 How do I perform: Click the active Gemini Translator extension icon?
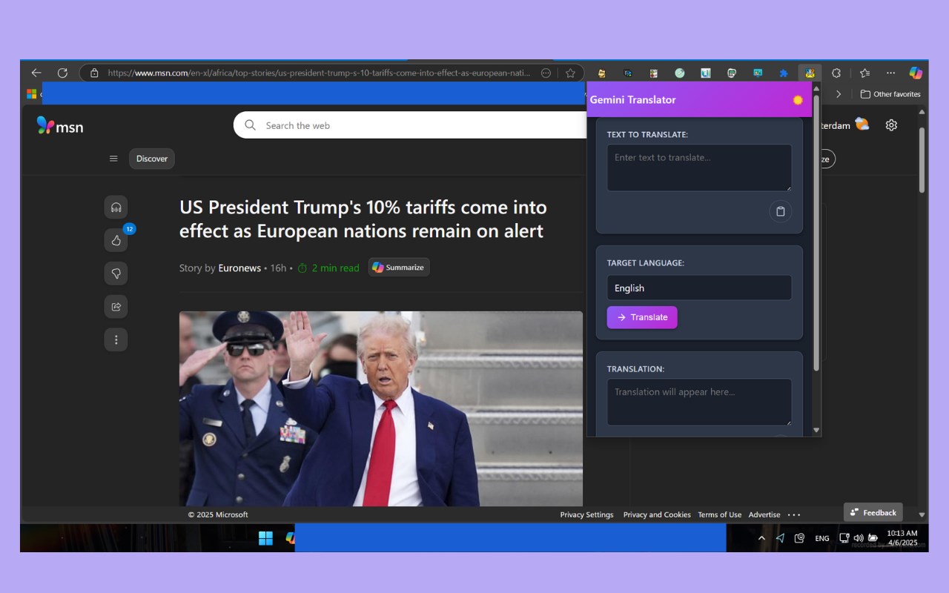coord(810,73)
